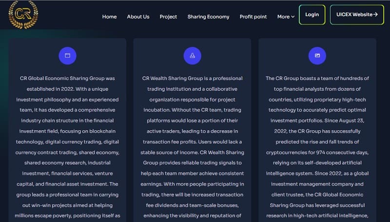Click text 'CR Global Economic Sharing Group was'
390x222 pixels.
click(x=67, y=79)
